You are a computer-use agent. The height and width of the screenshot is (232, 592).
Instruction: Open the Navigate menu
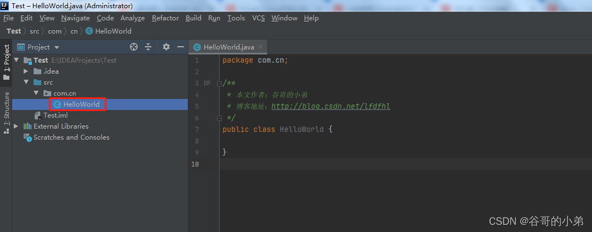coord(75,18)
